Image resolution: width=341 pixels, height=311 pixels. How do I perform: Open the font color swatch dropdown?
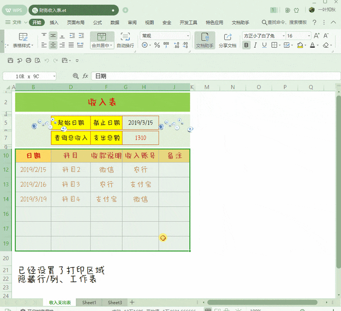point(317,45)
